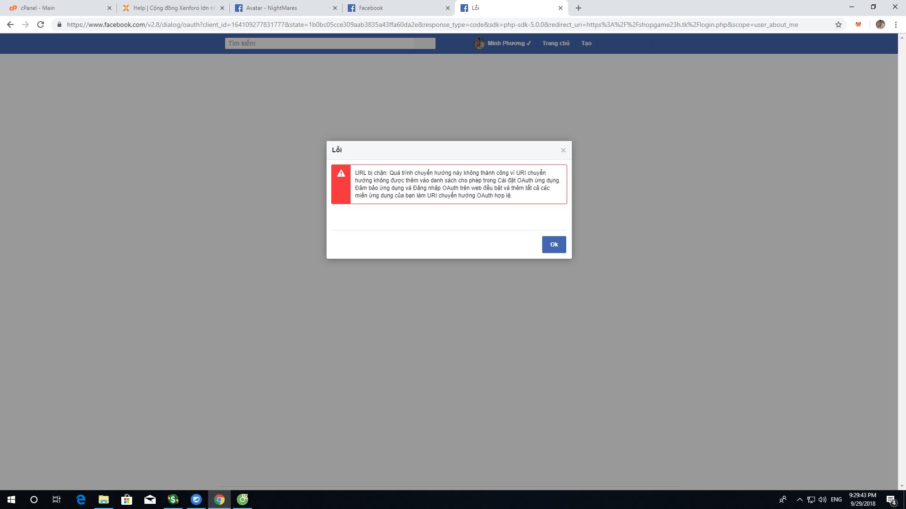Screen dimensions: 906x509
Task: Open volume control in system tray
Action: point(822,500)
